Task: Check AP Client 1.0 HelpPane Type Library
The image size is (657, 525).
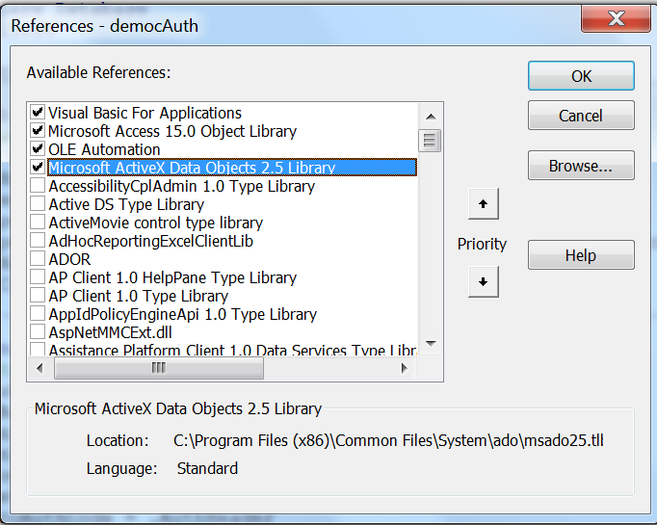Action: 38,277
